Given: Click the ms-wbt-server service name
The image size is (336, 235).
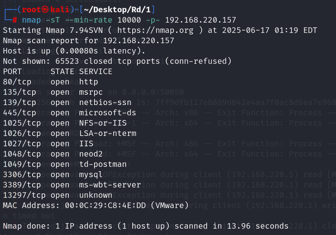Looking at the screenshot, I should coord(110,185).
